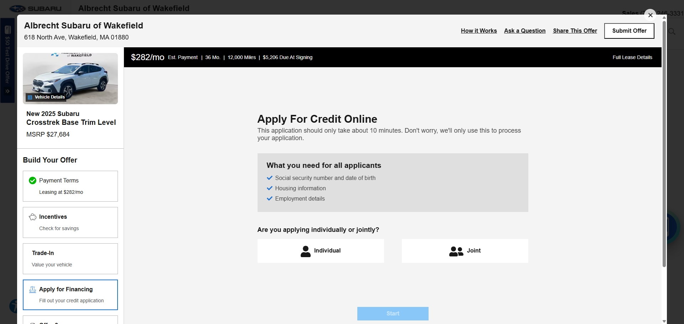Click the Social security number checkmark icon

[269, 178]
